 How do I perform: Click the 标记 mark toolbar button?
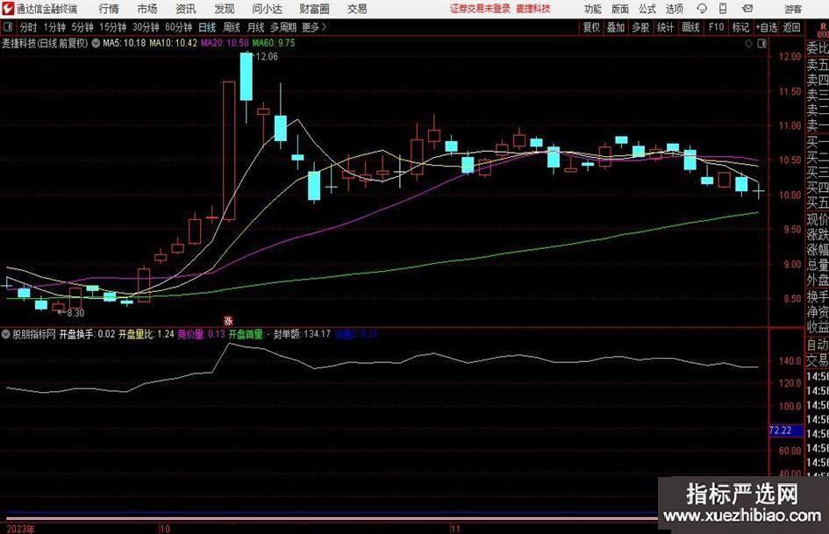740,27
